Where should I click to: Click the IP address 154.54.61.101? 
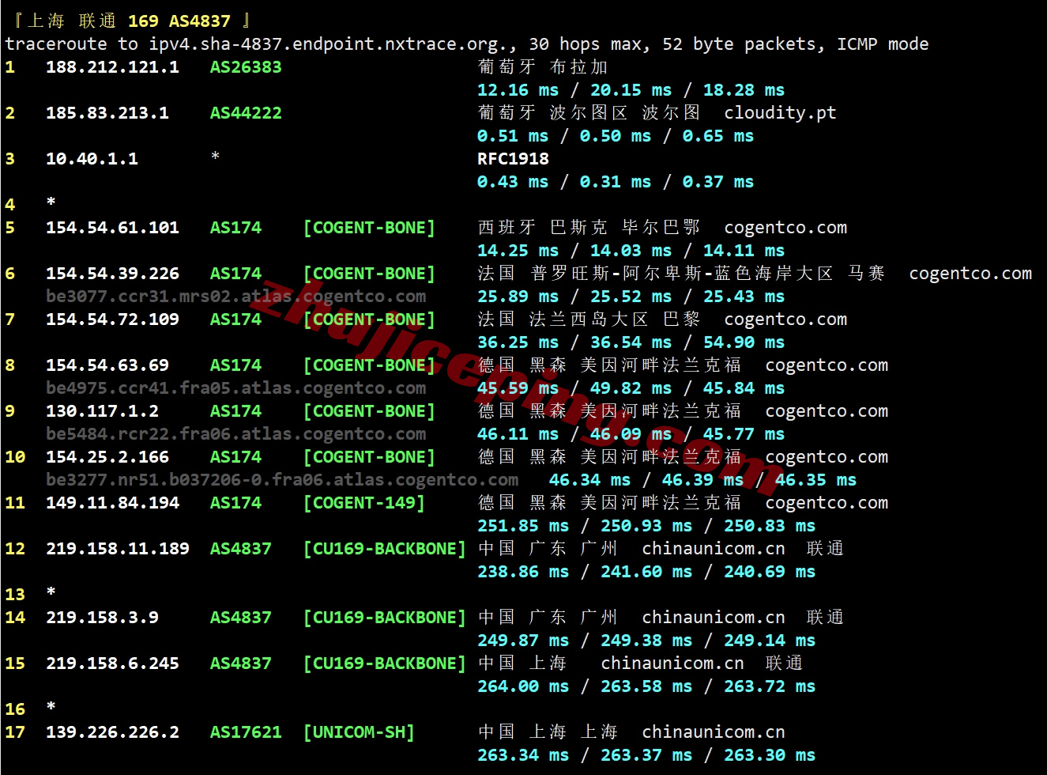112,228
